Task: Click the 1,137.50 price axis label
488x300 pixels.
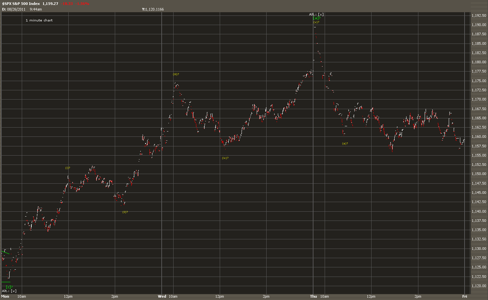Action: (x=479, y=221)
